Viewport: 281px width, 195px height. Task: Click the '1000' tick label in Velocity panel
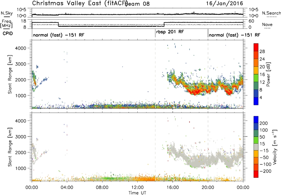click(x=20, y=168)
